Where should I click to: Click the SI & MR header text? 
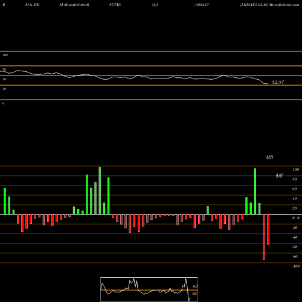click(x=32, y=5)
